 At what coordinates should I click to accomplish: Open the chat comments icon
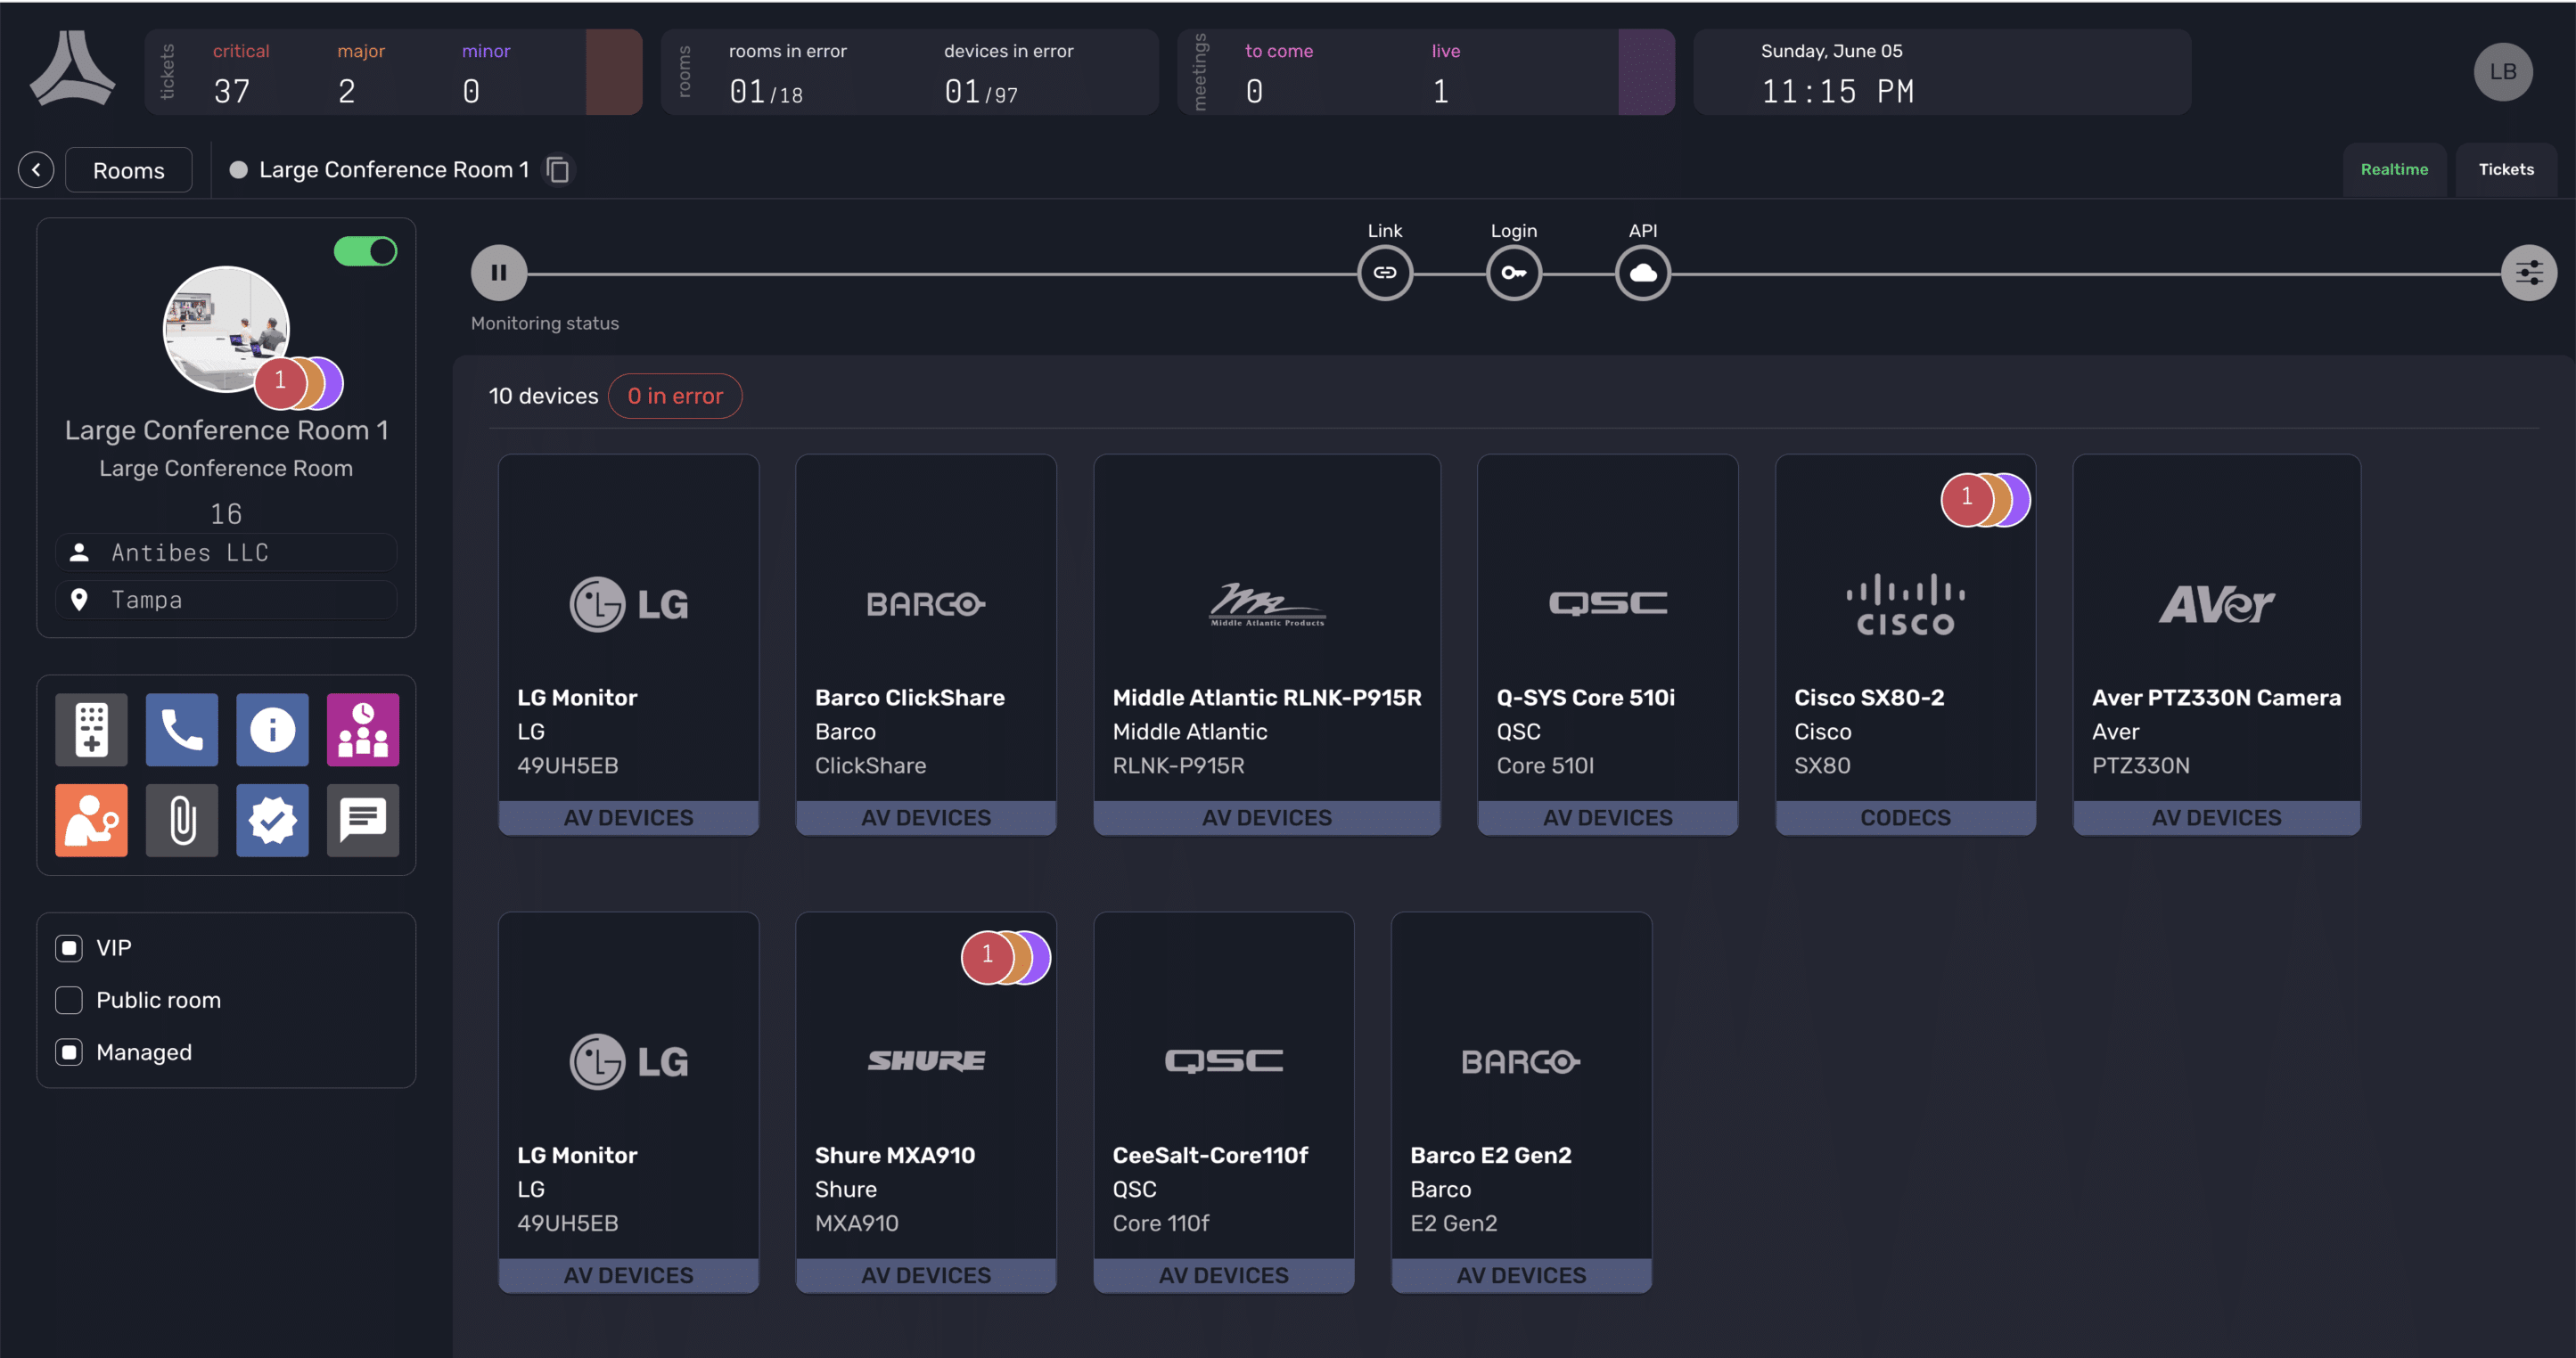(x=362, y=820)
